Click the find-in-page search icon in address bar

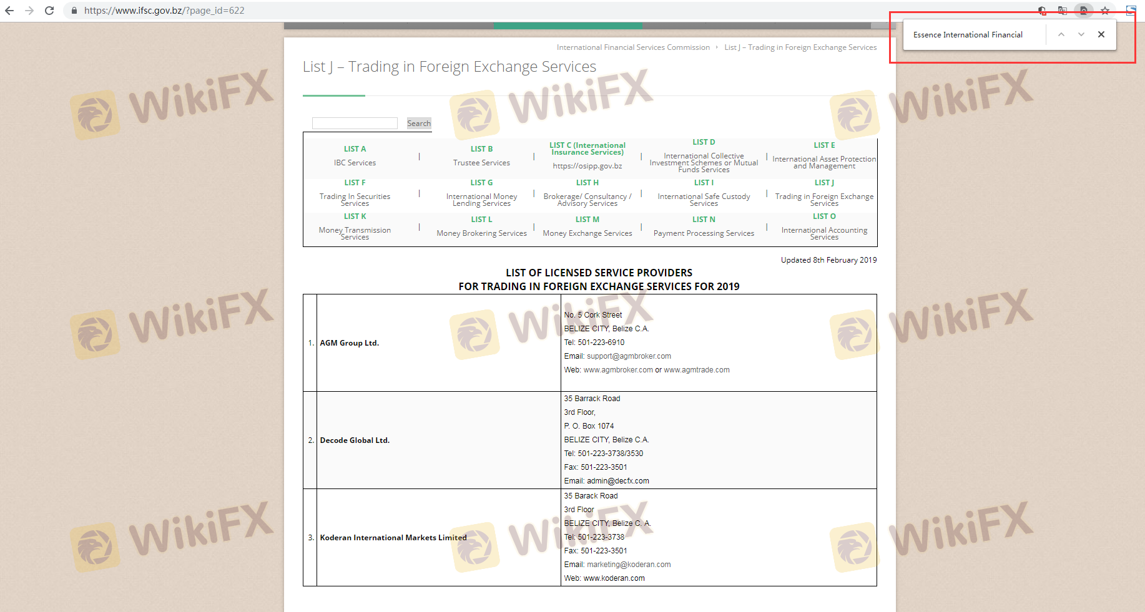(x=1084, y=11)
